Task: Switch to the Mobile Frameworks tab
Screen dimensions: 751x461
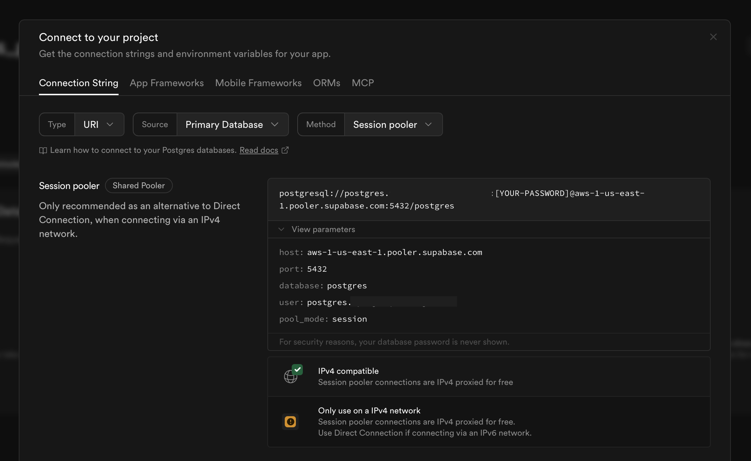Action: pyautogui.click(x=258, y=83)
